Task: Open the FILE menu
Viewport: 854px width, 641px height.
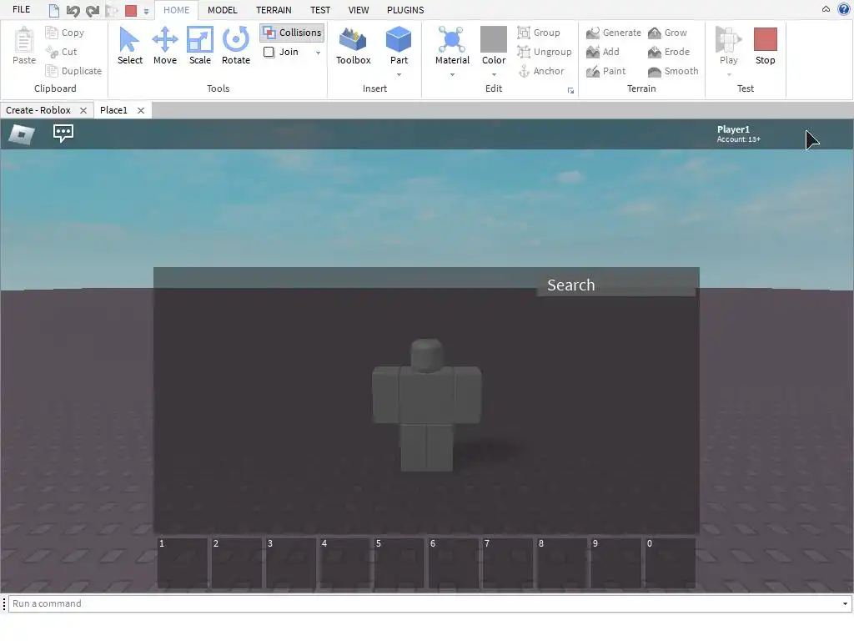Action: (x=21, y=9)
